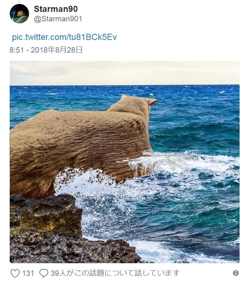Open the embedded tweet photo
Image resolution: width=250 pixels, height=283 pixels.
pyautogui.click(x=124, y=162)
